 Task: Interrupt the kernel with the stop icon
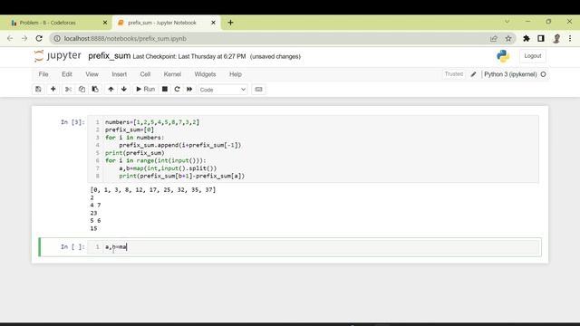pyautogui.click(x=165, y=89)
